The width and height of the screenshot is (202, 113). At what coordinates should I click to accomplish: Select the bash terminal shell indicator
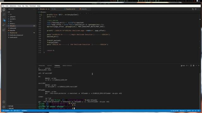coord(183,66)
